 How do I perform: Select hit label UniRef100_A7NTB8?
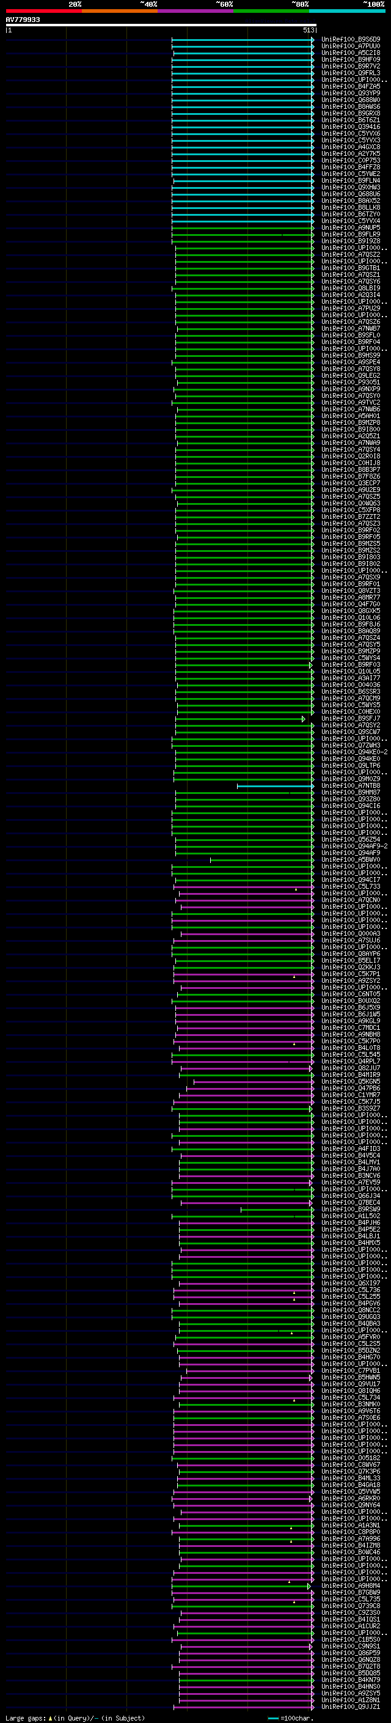pyautogui.click(x=351, y=786)
